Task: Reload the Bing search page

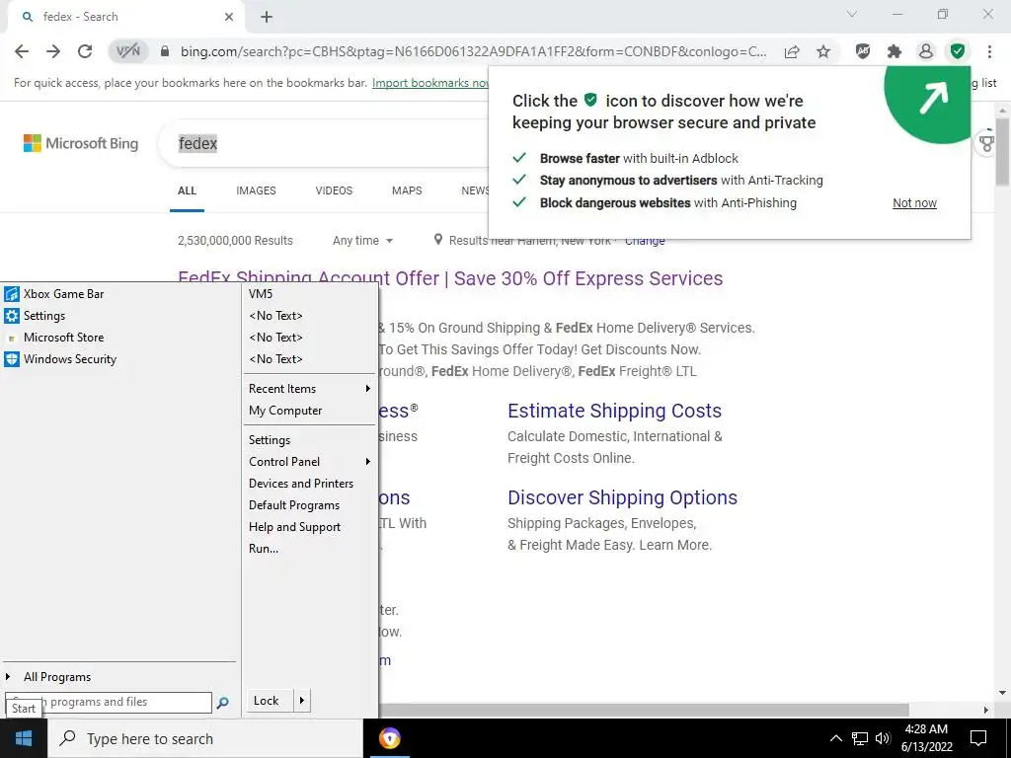Action: point(85,51)
